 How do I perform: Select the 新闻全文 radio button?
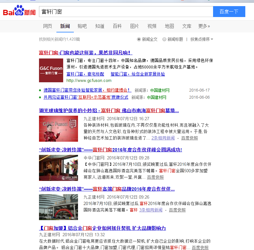(139, 39)
